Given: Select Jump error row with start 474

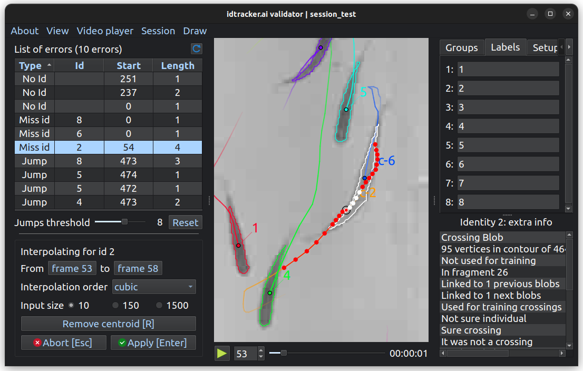Looking at the screenshot, I should (109, 175).
